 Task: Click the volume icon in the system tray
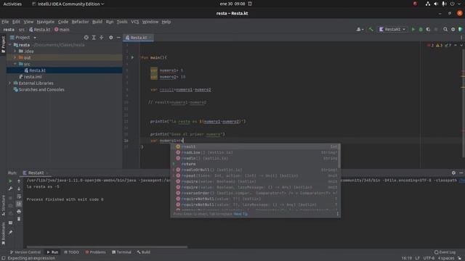436,4
